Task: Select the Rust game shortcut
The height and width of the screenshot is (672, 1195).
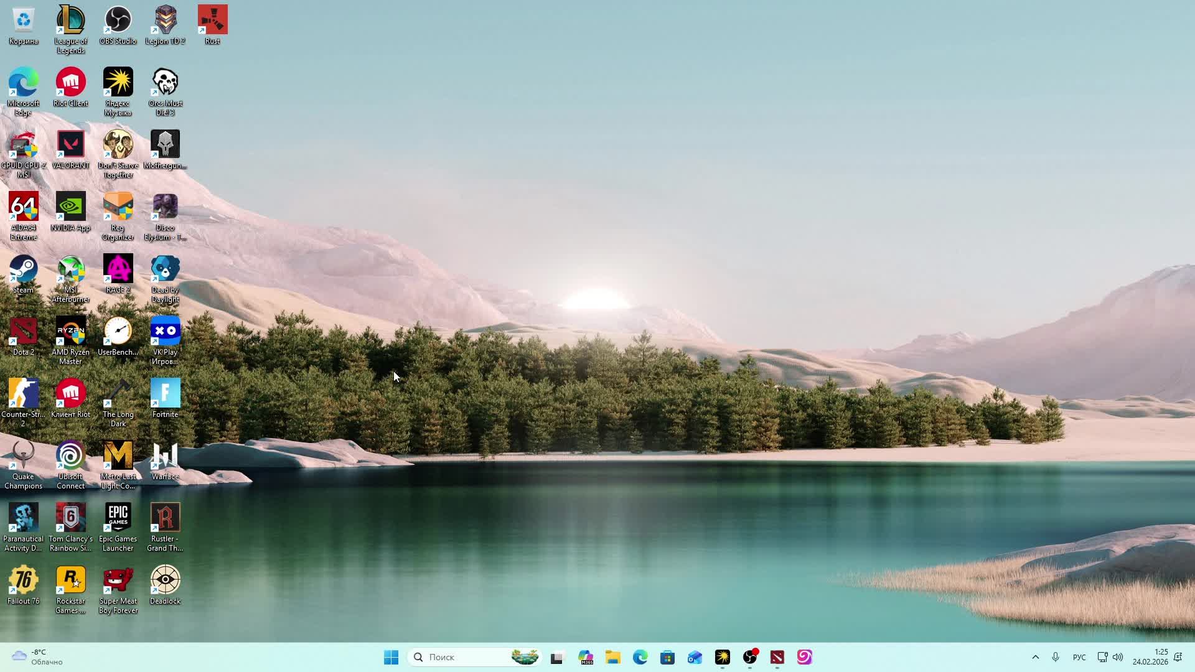Action: (212, 21)
